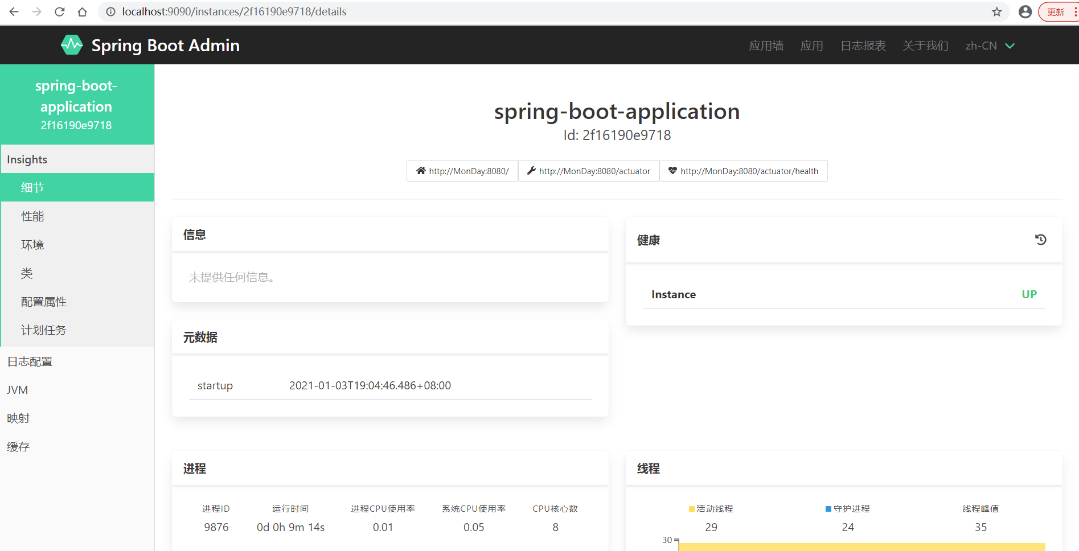
Task: Select the 性能 sidebar item
Action: coord(77,216)
